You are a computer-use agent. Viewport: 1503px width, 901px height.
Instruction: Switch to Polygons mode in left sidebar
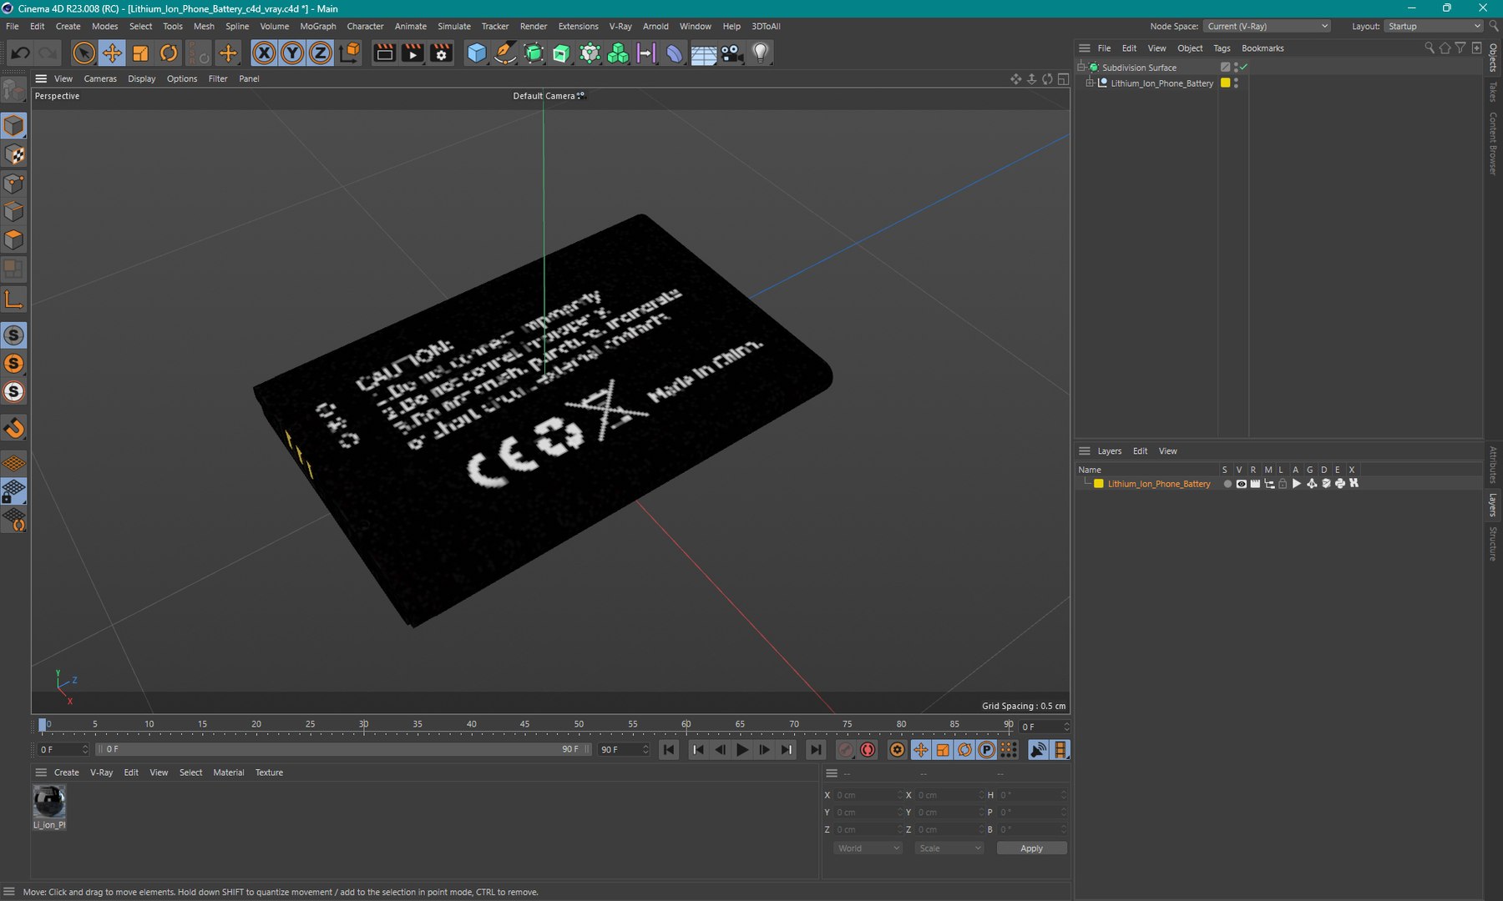click(14, 240)
